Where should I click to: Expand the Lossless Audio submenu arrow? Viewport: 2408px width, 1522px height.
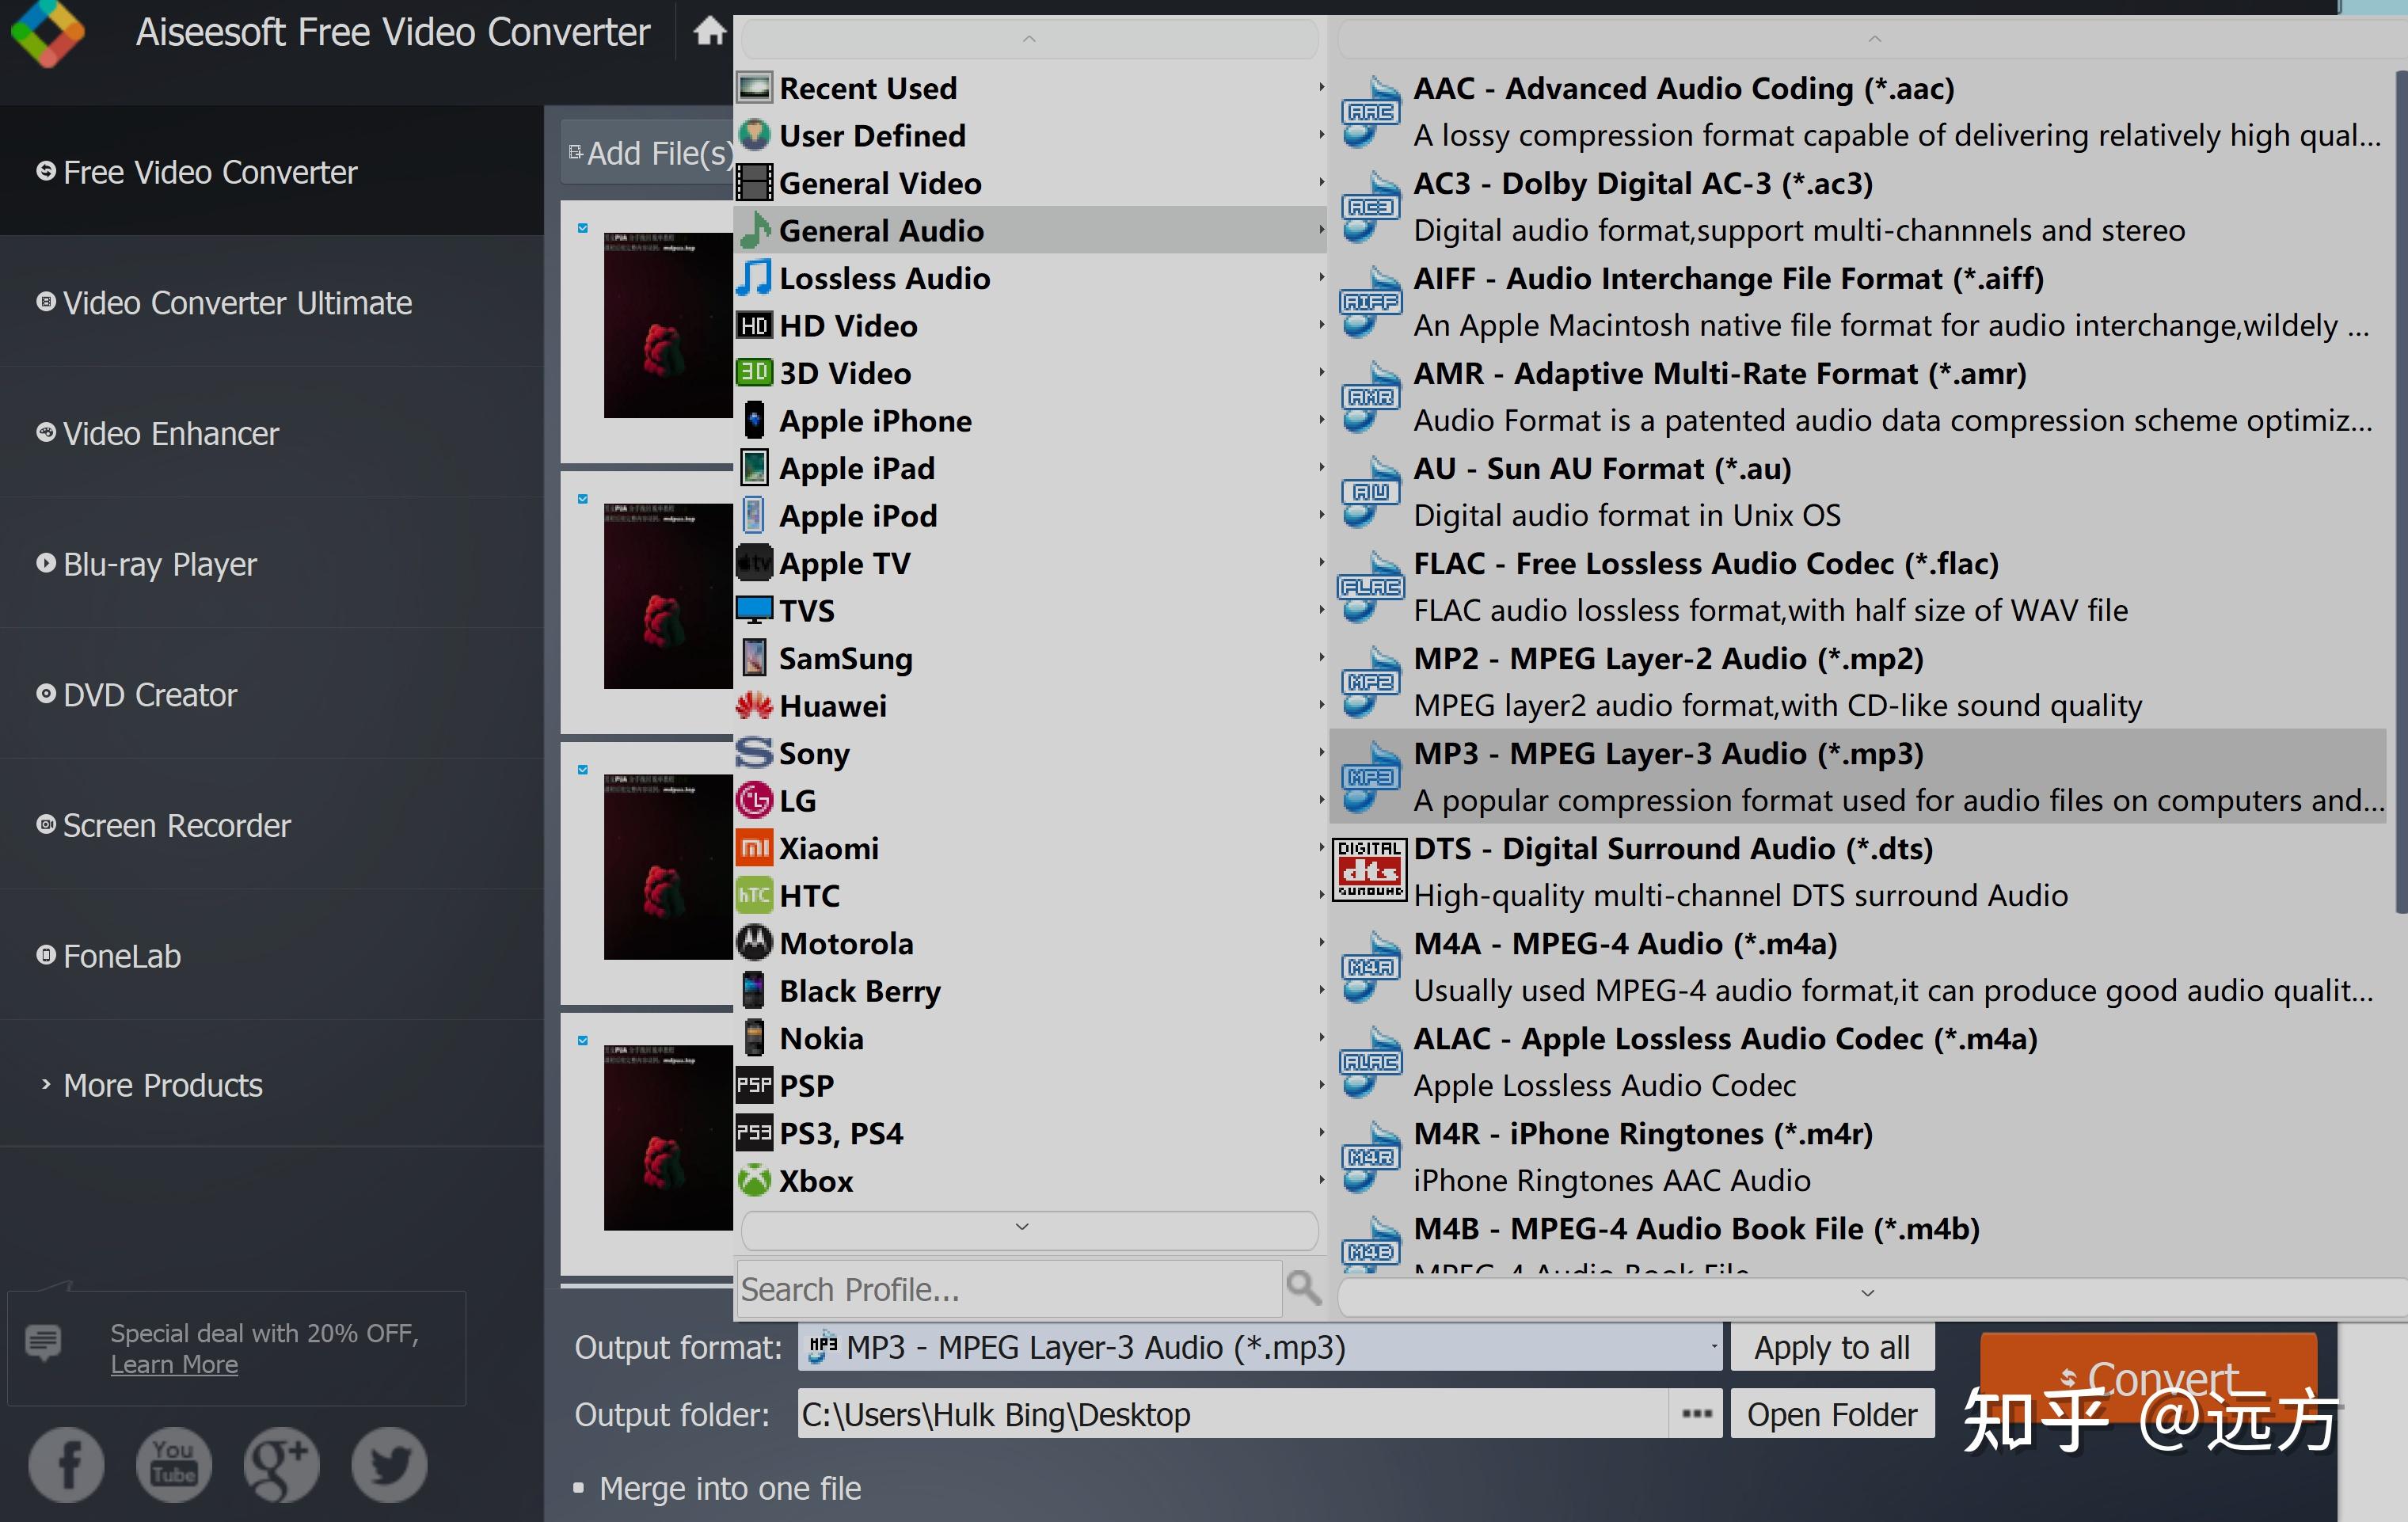[1321, 278]
